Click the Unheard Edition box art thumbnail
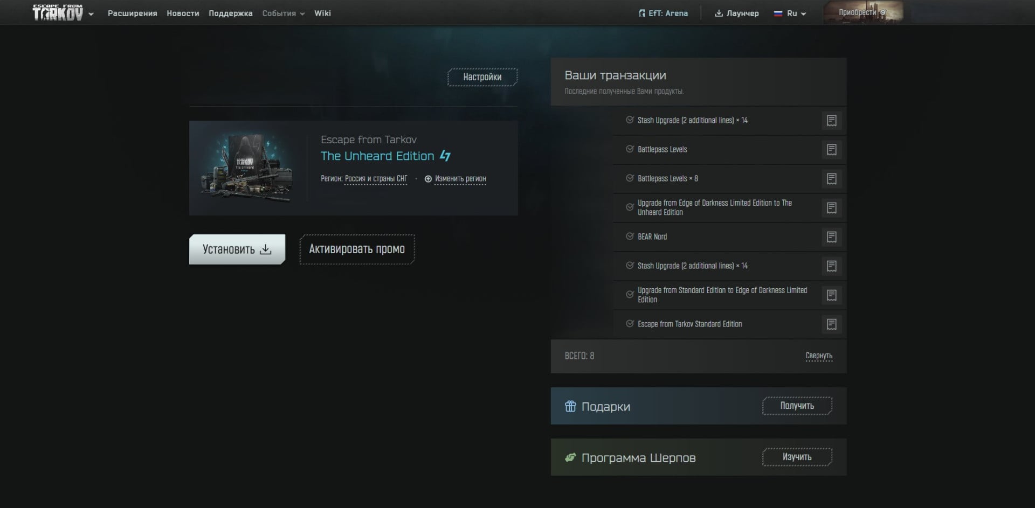The width and height of the screenshot is (1035, 508). tap(247, 168)
